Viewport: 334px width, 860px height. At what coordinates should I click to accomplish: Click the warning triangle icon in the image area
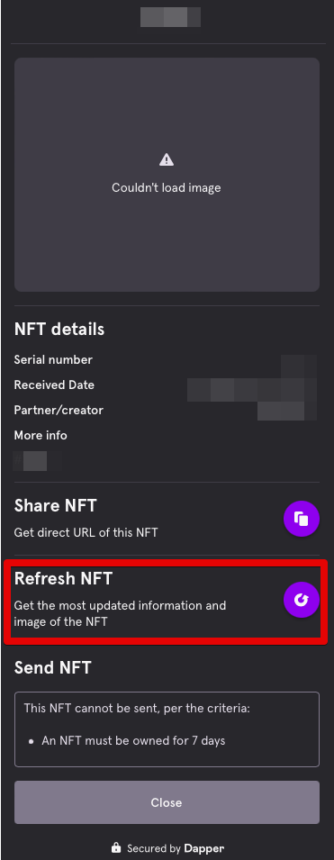[x=167, y=159]
